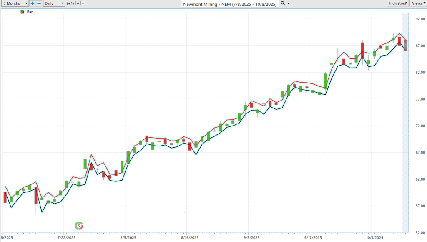Click the black plus button beside (+1)

pyautogui.click(x=78, y=3)
